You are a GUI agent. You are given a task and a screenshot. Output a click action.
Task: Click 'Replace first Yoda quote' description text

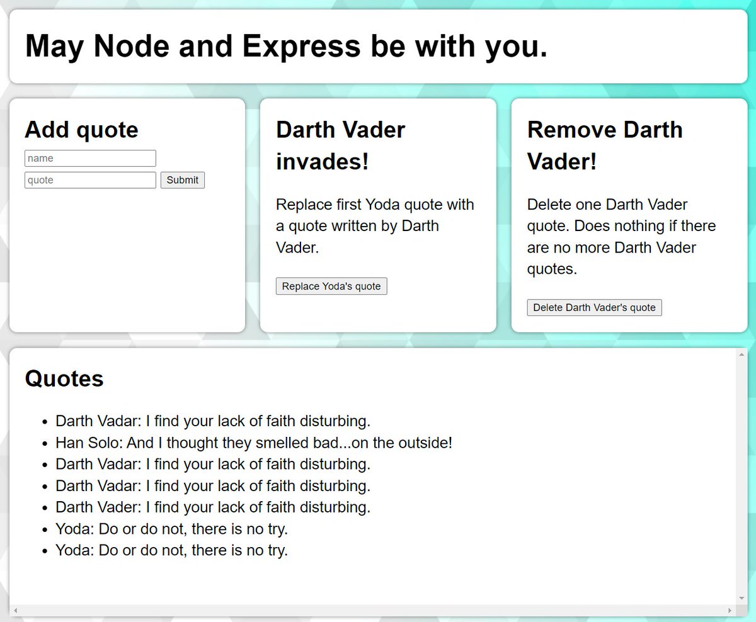point(375,226)
